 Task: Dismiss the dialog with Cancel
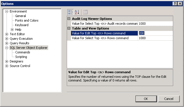(x=169, y=99)
